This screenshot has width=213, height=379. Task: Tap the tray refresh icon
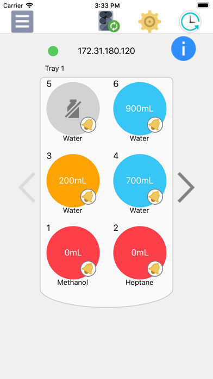(x=109, y=21)
